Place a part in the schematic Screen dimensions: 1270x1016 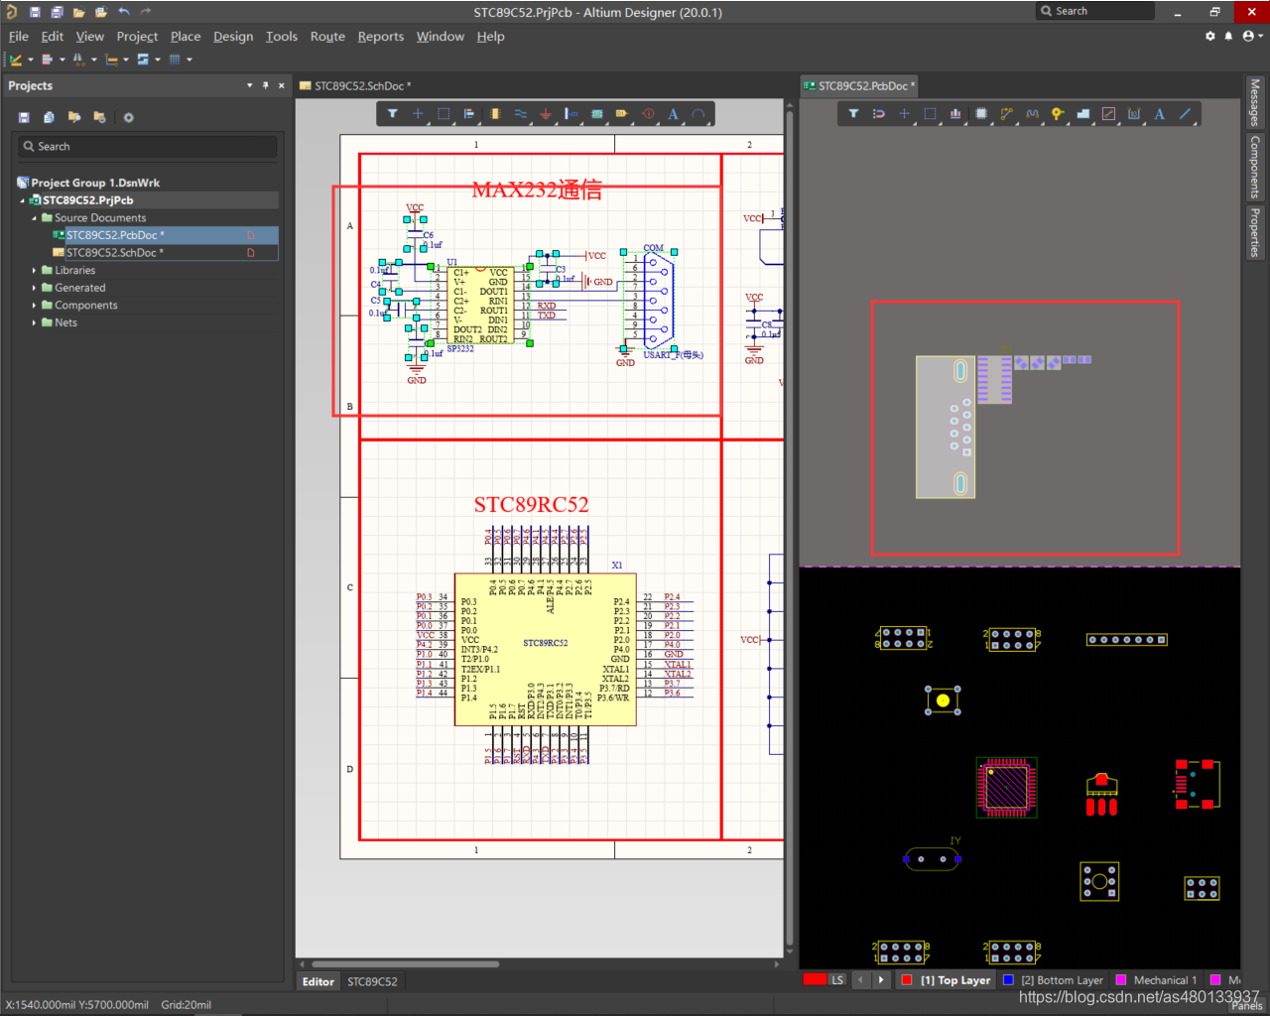pos(495,114)
